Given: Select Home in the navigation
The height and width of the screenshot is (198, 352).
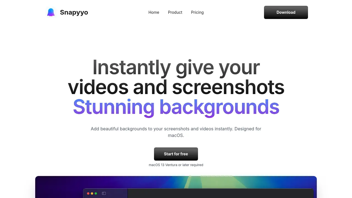Looking at the screenshot, I should click(x=154, y=12).
